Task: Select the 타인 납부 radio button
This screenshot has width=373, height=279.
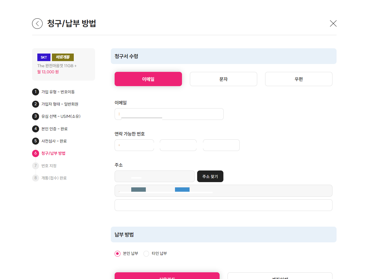Action: pyautogui.click(x=146, y=253)
